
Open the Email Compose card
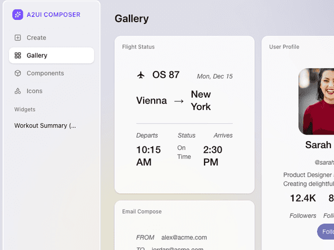coord(185,225)
